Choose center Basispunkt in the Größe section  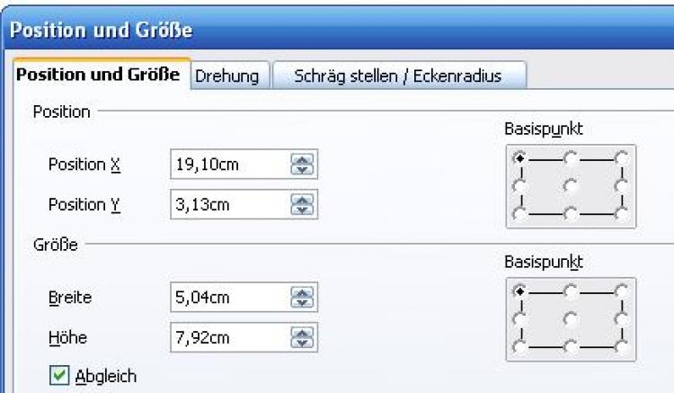click(570, 317)
